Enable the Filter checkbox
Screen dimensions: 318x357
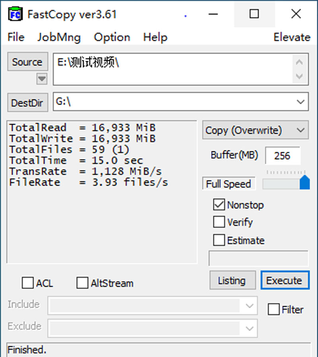tap(273, 309)
